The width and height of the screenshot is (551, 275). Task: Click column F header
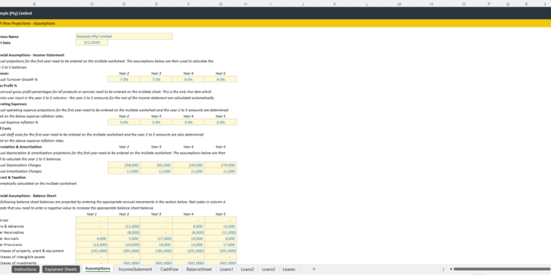[x=188, y=4]
